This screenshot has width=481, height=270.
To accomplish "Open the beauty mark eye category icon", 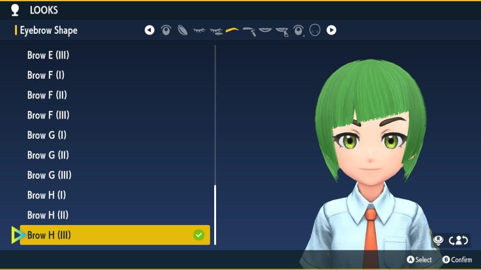I will click(298, 30).
